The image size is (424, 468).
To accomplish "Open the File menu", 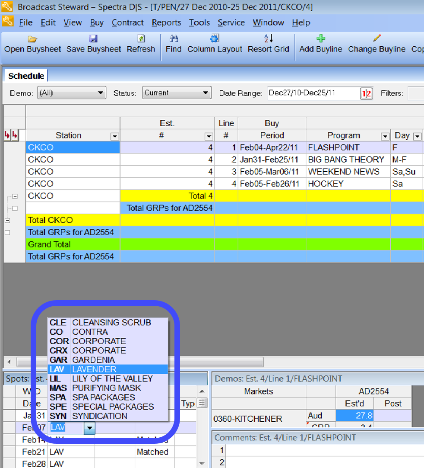I will (25, 22).
